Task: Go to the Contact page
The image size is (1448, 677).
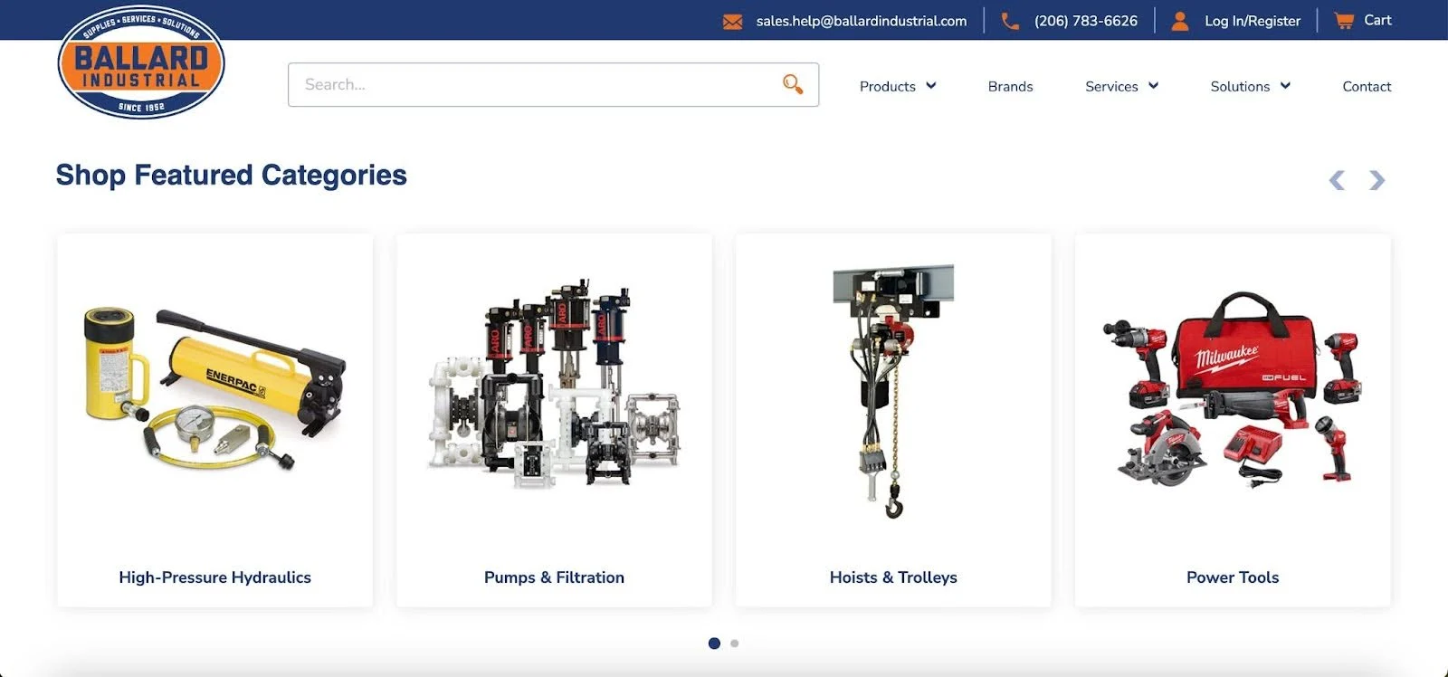Action: pos(1367,86)
